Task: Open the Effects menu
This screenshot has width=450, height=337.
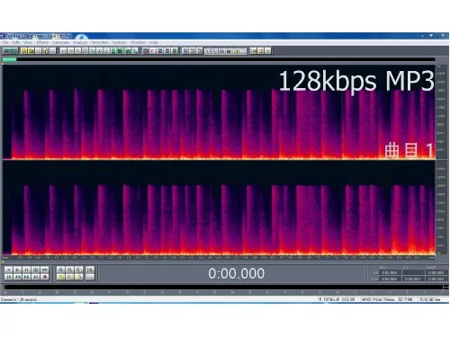Action: pos(42,42)
